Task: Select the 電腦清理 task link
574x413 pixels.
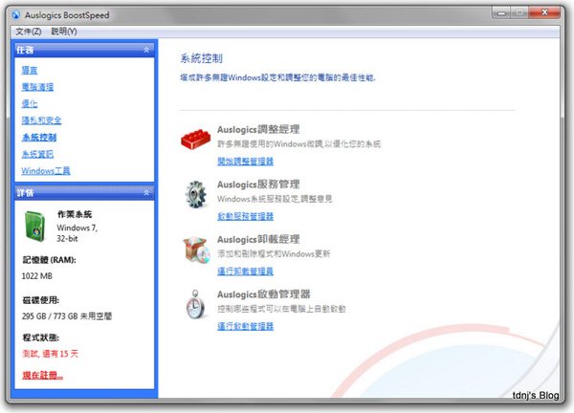Action: point(37,87)
